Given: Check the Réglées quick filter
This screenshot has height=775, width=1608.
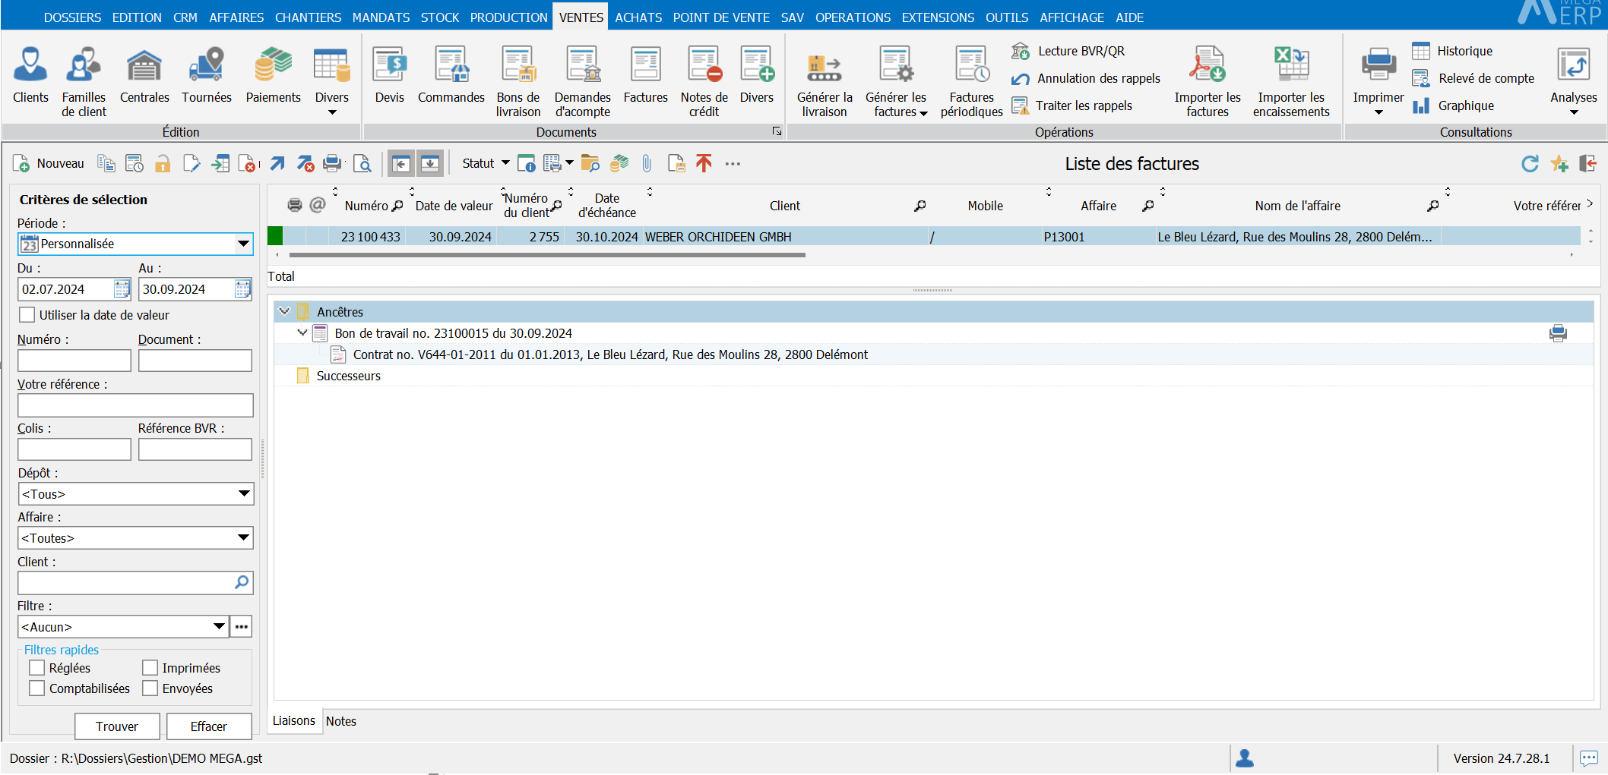Looking at the screenshot, I should pyautogui.click(x=36, y=668).
